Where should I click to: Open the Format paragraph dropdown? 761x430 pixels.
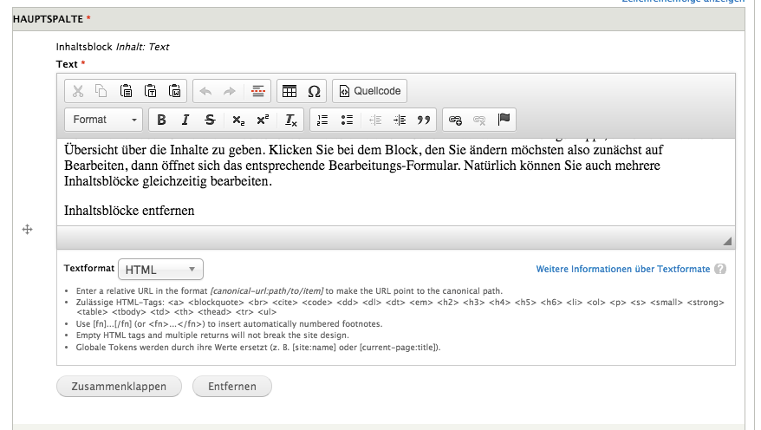[x=104, y=120]
